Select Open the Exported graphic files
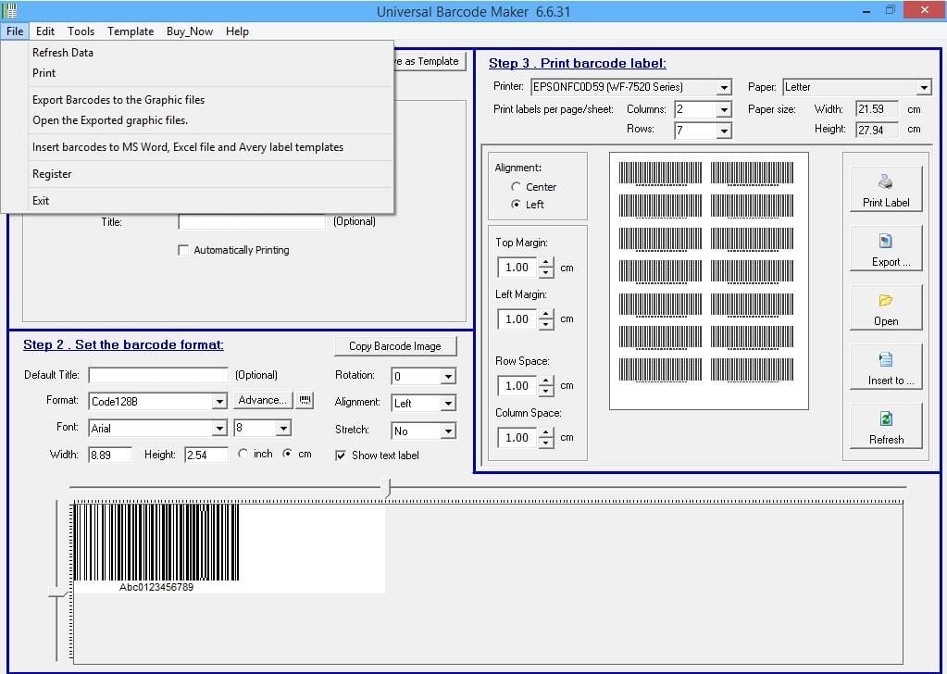Screen dimensions: 947x674 [x=211, y=120]
